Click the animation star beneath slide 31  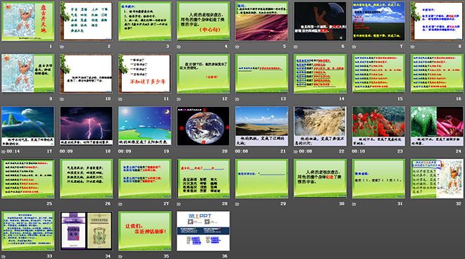(x=354, y=204)
